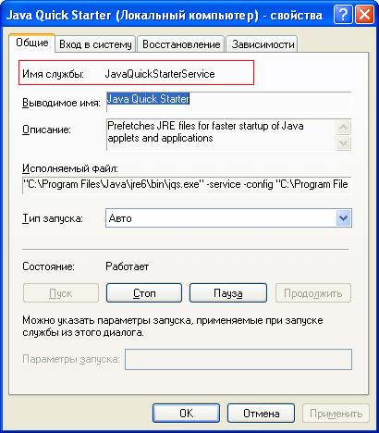Click the Исполняемый файл path field
The image size is (379, 433).
click(187, 185)
